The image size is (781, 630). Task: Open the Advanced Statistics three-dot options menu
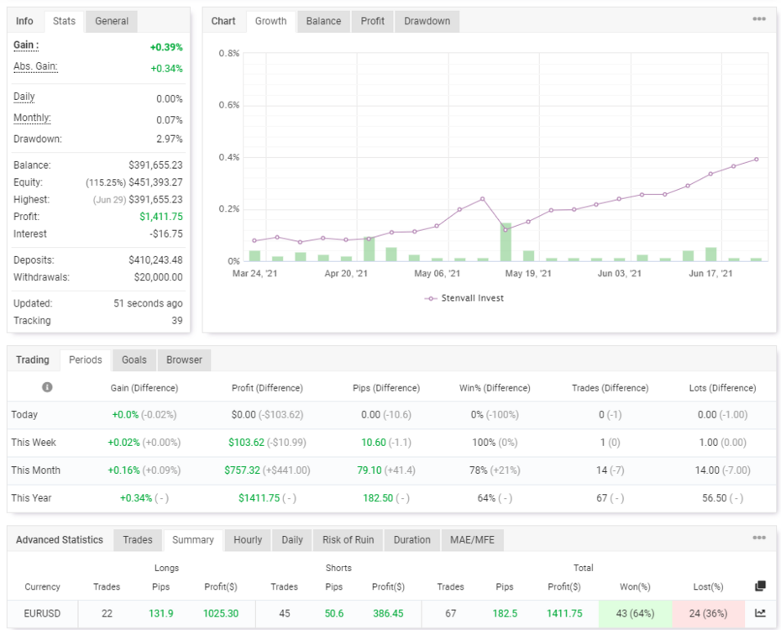click(x=758, y=538)
